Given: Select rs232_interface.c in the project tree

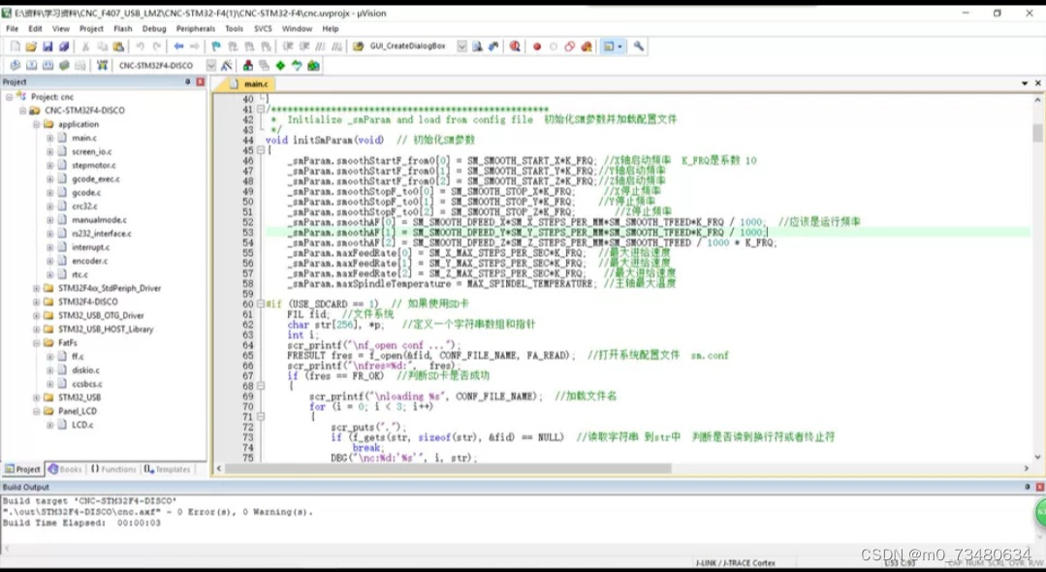Looking at the screenshot, I should [102, 234].
